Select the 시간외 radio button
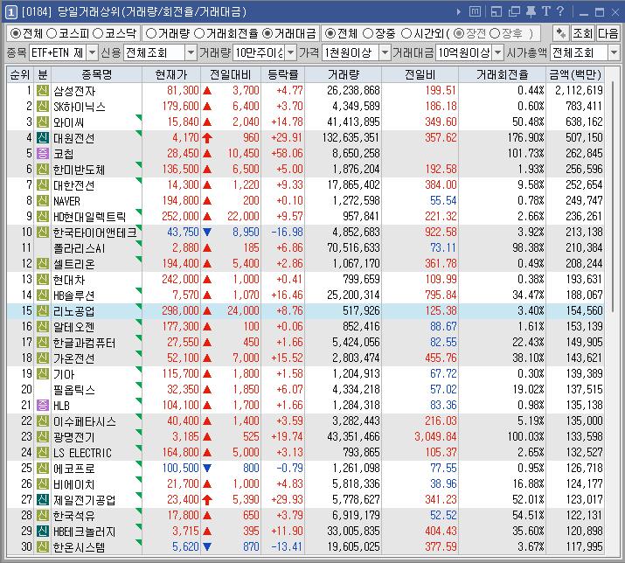This screenshot has height=563, width=625. tap(406, 33)
